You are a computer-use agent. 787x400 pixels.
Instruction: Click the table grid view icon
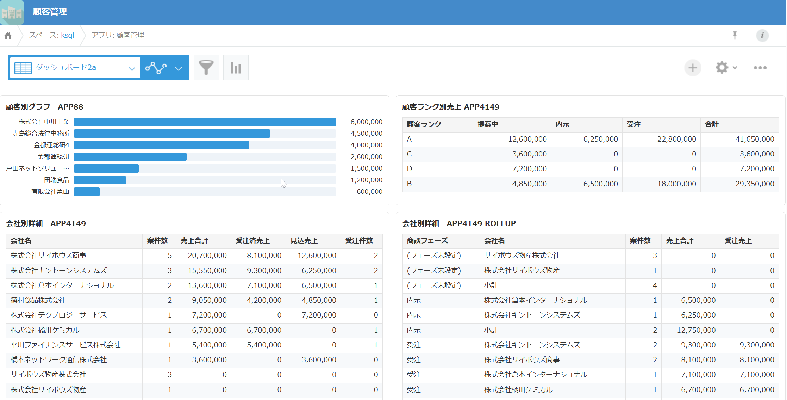pos(23,68)
